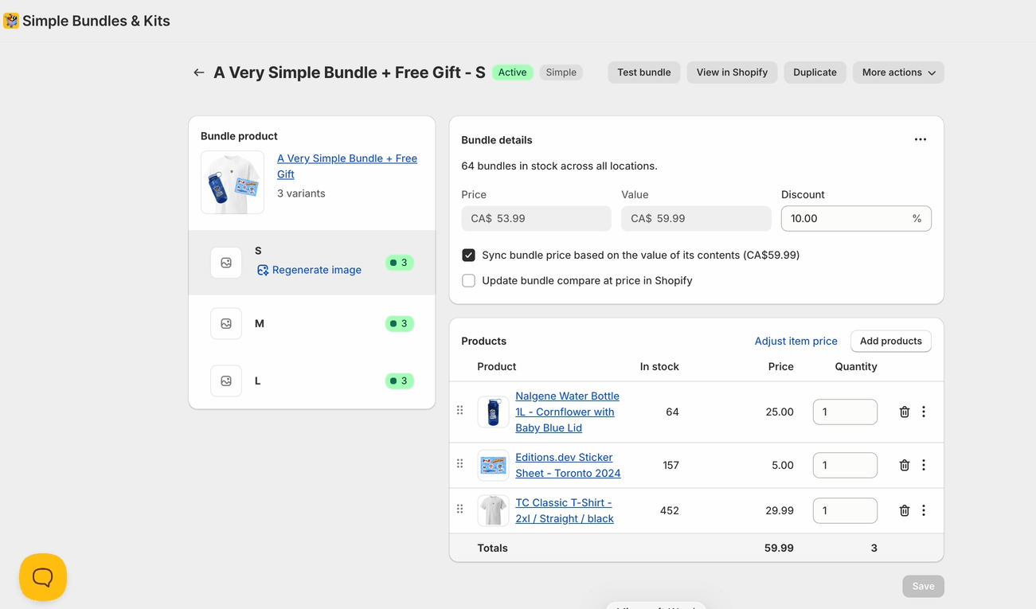Open A Very Simple Bundle + Free Gift link

pyautogui.click(x=347, y=166)
